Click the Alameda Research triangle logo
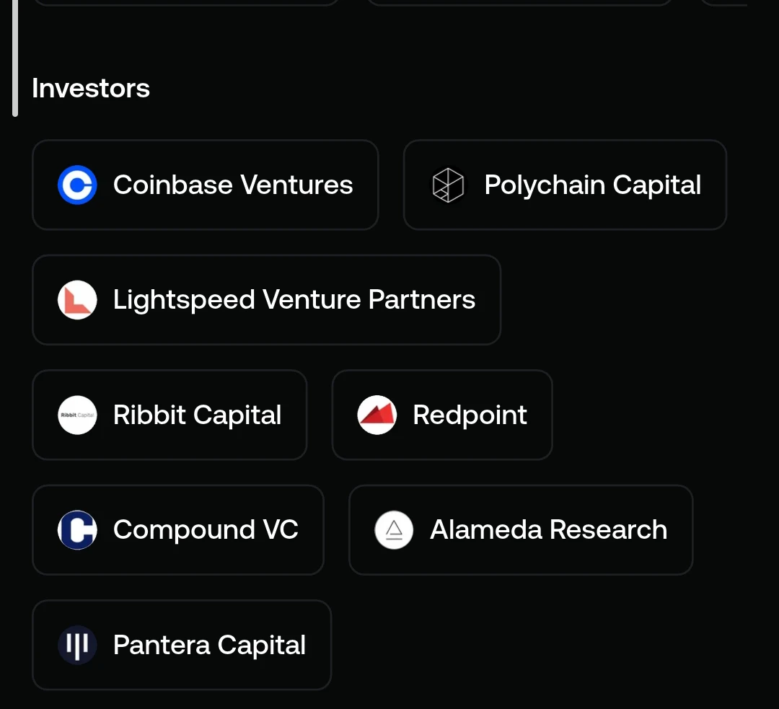 (x=394, y=529)
